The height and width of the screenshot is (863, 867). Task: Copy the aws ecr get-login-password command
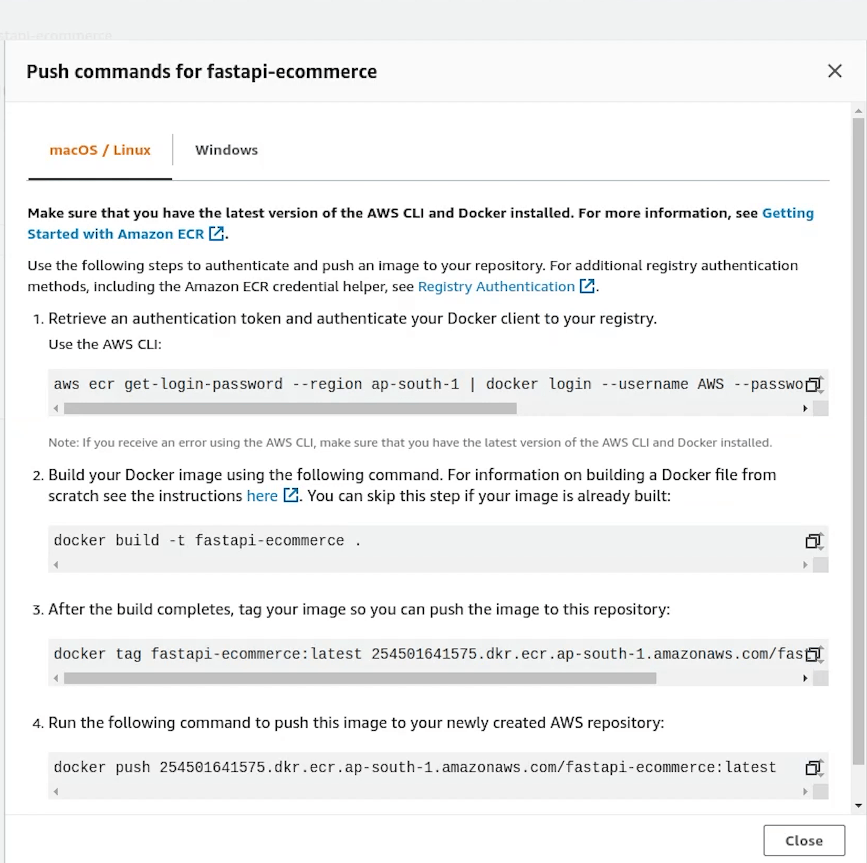[813, 385]
